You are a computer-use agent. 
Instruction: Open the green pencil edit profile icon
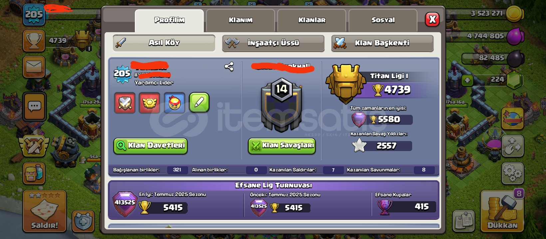[199, 103]
